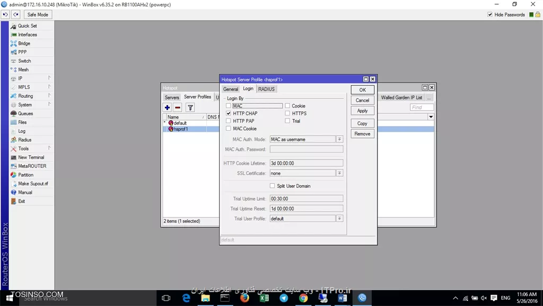The image size is (543, 306).
Task: Open column dropdown arrow in Hotspot list
Action: 431,117
